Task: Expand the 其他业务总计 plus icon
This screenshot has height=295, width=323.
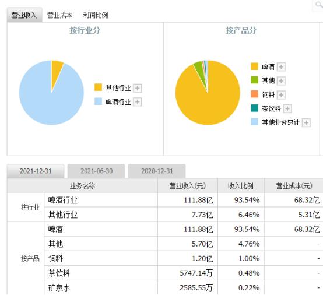Action: coord(306,122)
